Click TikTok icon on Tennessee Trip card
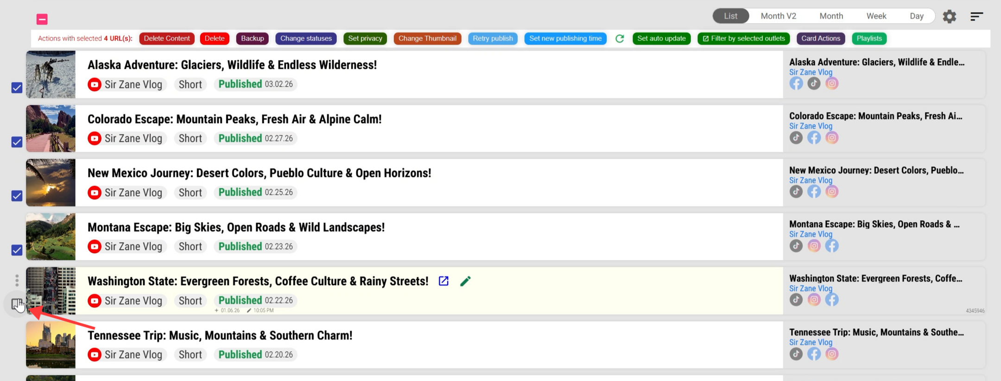 (x=796, y=354)
